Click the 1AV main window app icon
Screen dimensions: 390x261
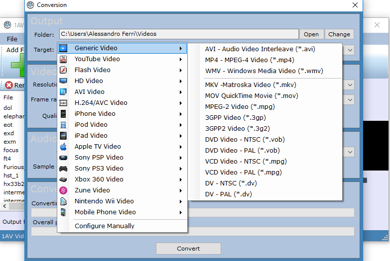(x=7, y=25)
